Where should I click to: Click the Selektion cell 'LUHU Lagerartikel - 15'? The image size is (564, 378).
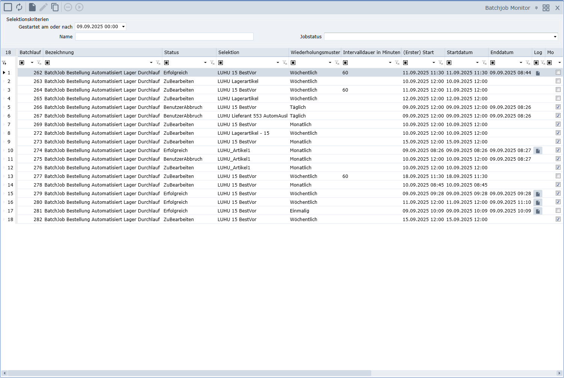pyautogui.click(x=243, y=133)
